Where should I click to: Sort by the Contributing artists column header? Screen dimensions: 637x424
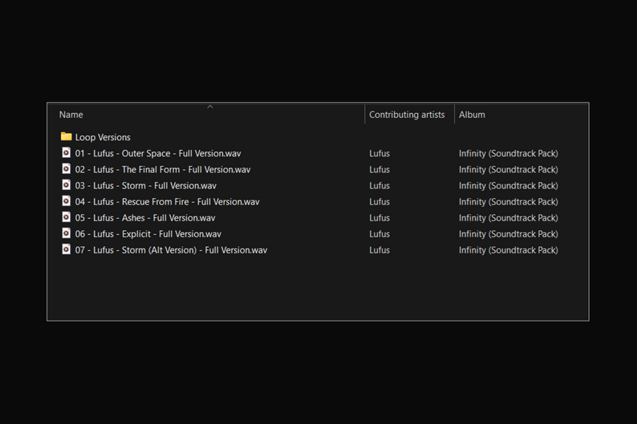[x=407, y=115]
